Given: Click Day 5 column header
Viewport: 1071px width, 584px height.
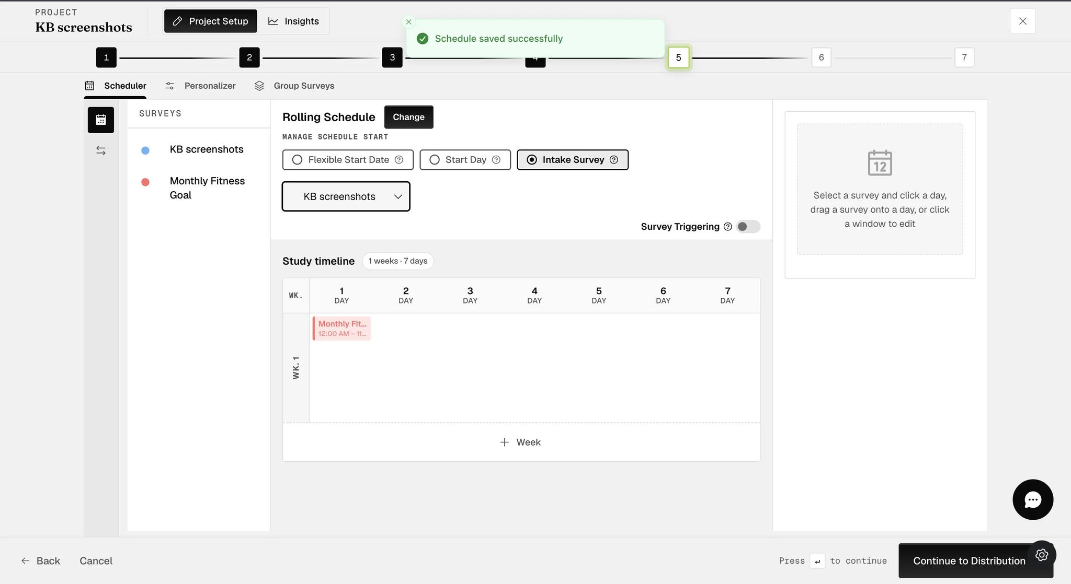Looking at the screenshot, I should [x=599, y=295].
